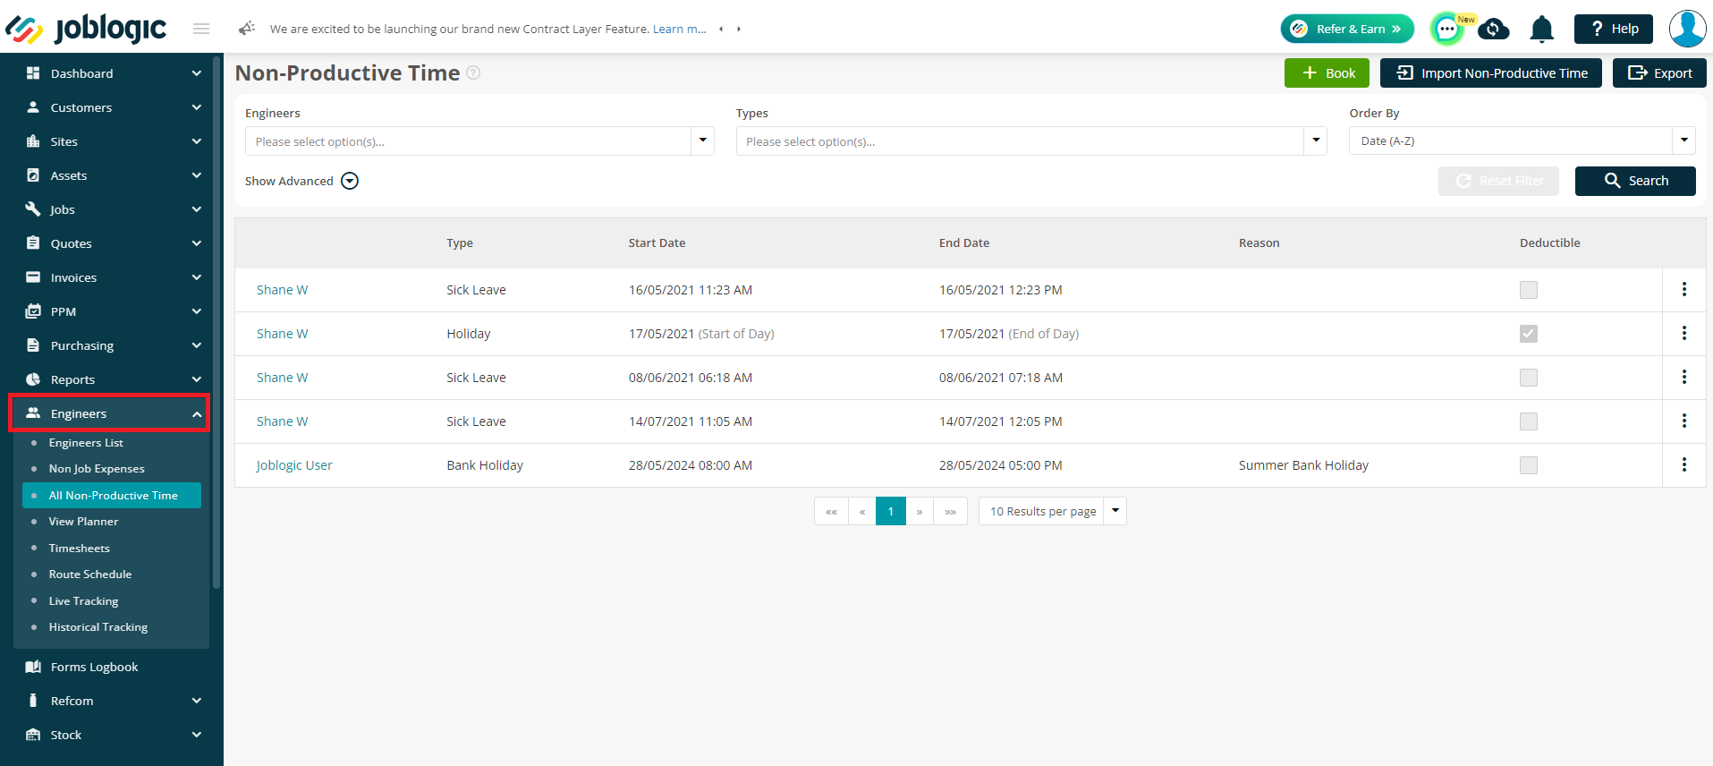Screen dimensions: 1713x766
Task: Toggle Deductible checkbox for Sick Leave 16/05/2021
Action: coord(1529,290)
